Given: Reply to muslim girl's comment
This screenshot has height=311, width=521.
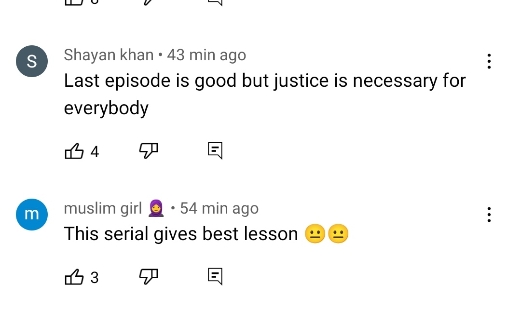Looking at the screenshot, I should click(215, 276).
